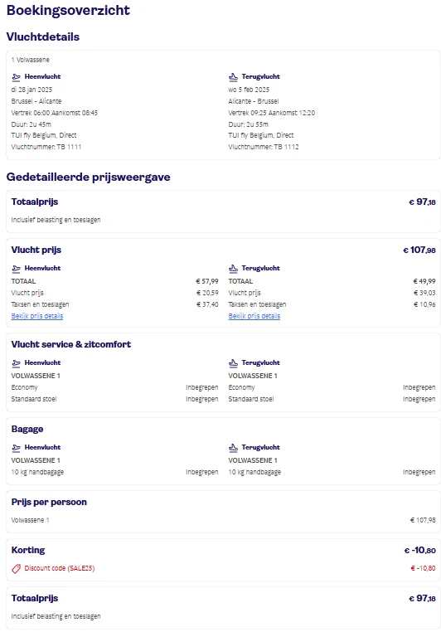Click the departing plane icon in Vluchtdetails
The width and height of the screenshot is (441, 632).
pyautogui.click(x=16, y=76)
